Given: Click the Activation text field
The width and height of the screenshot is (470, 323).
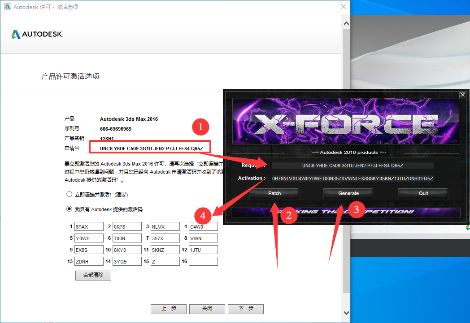Looking at the screenshot, I should click(352, 178).
